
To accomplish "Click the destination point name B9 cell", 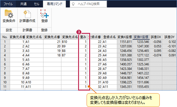I will 70,46.
